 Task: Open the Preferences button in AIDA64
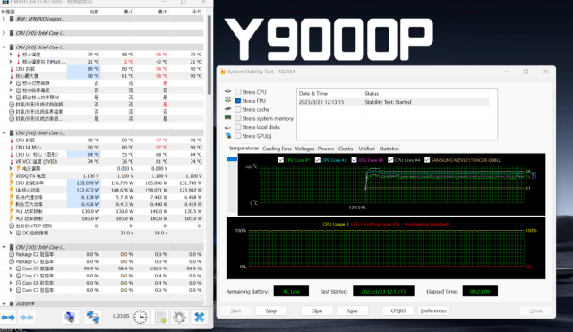(433, 311)
